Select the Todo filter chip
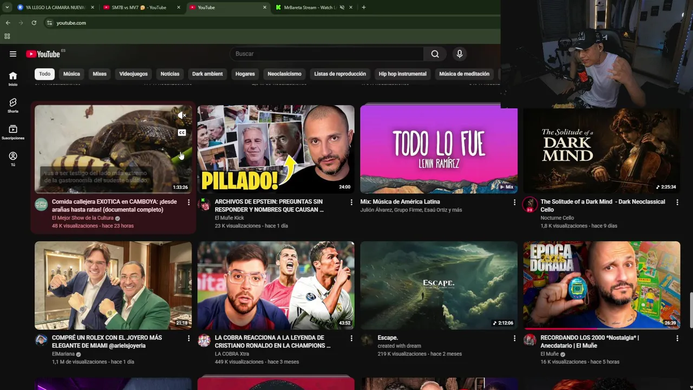The image size is (693, 390). (x=44, y=74)
